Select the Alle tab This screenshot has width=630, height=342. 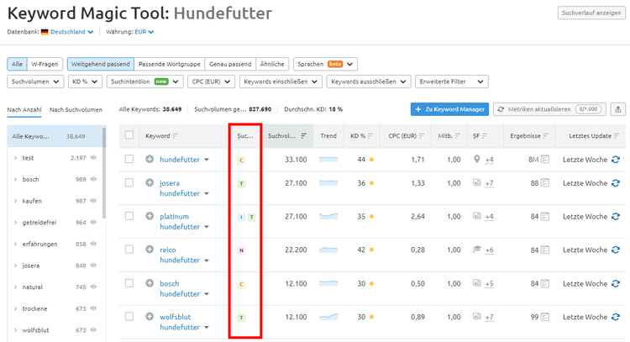tap(17, 64)
